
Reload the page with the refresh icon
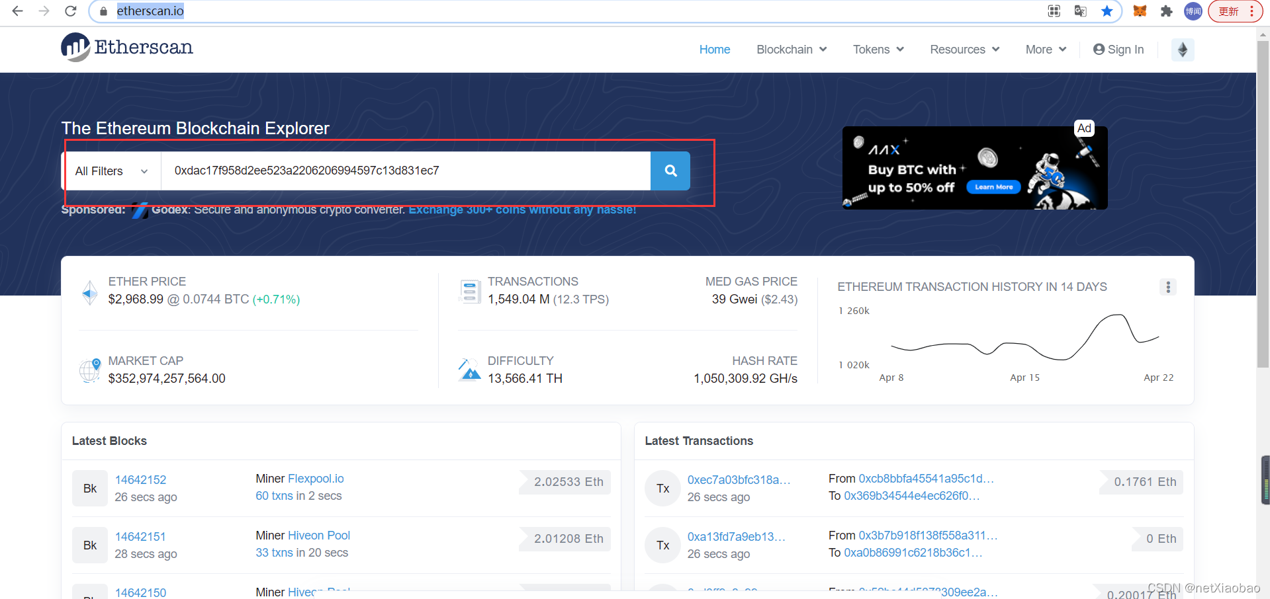click(x=70, y=11)
